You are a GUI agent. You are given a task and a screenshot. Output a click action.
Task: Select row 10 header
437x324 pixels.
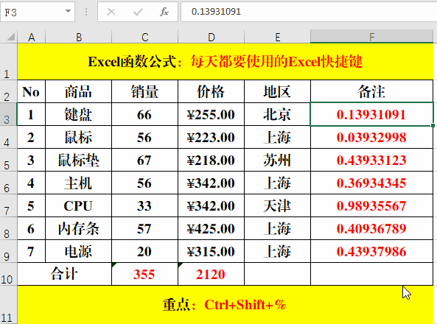click(x=8, y=274)
